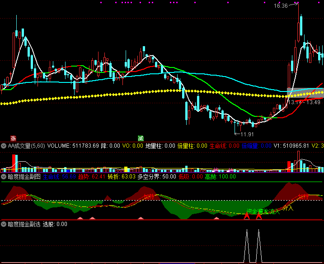The height and width of the screenshot is (264, 324).
Task: Click the VOLUME: 511783.69 readout
Action: click(73, 146)
